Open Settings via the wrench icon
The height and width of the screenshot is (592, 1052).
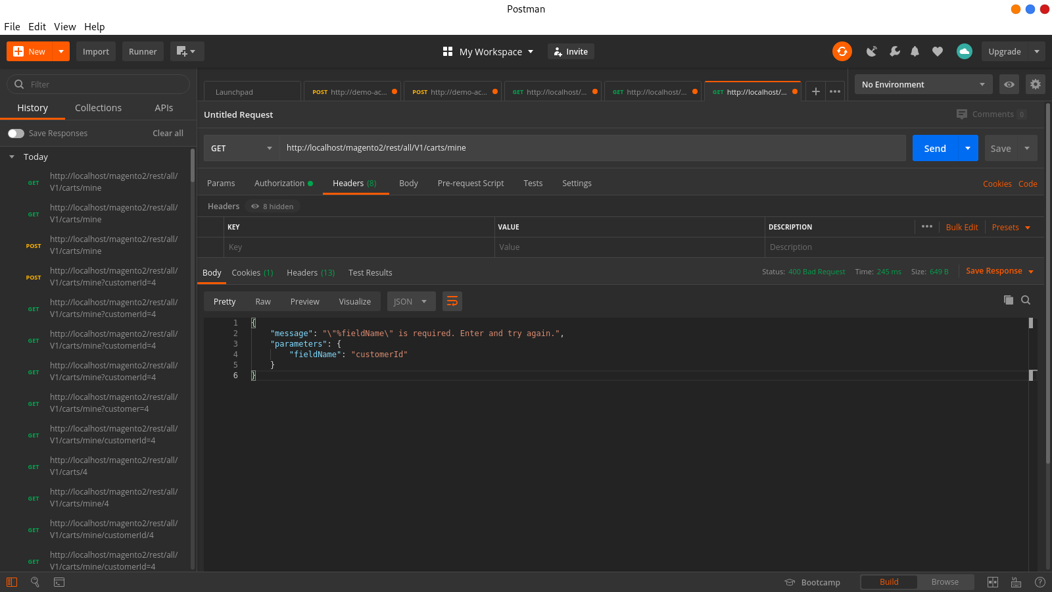[894, 51]
